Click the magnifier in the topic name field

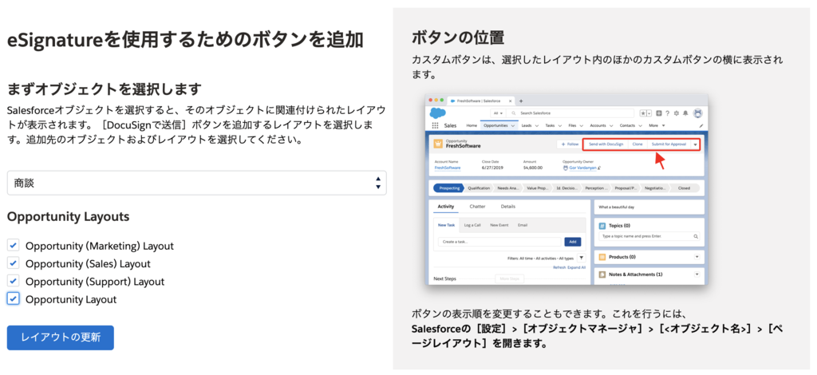pyautogui.click(x=696, y=236)
